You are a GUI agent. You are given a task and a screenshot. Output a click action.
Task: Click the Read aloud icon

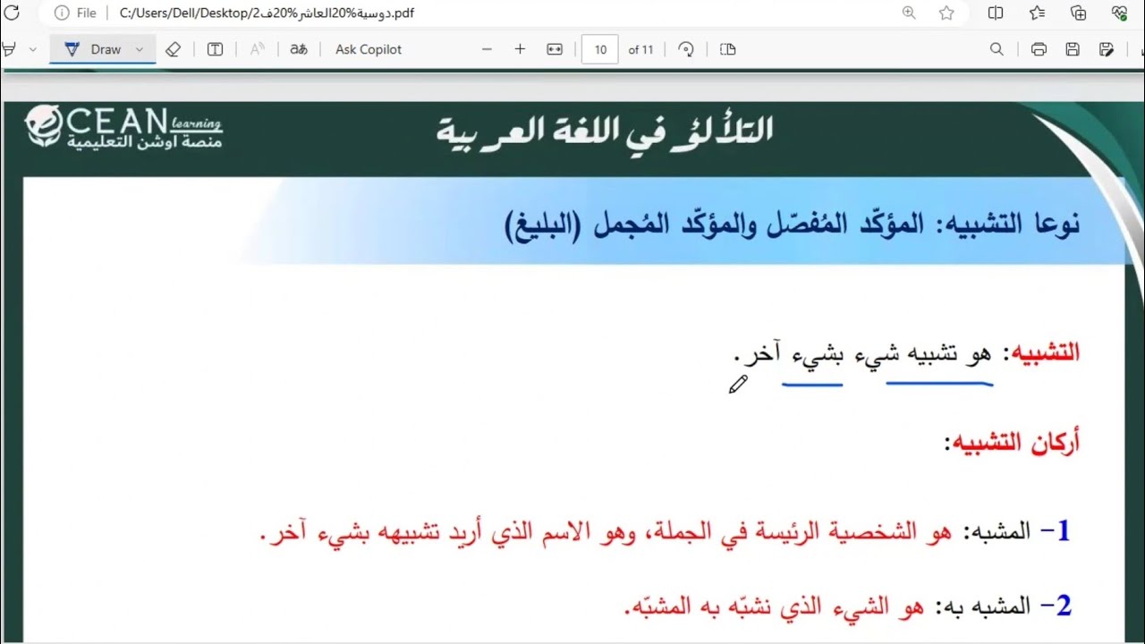pyautogui.click(x=257, y=49)
